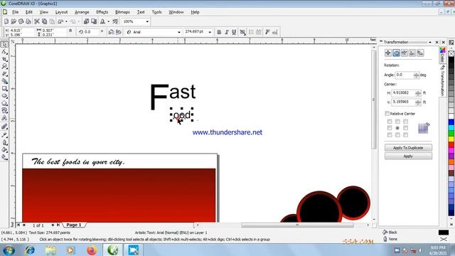This screenshot has width=455, height=256.
Task: Select the top-right anchor point checkbox
Action: coord(405,122)
